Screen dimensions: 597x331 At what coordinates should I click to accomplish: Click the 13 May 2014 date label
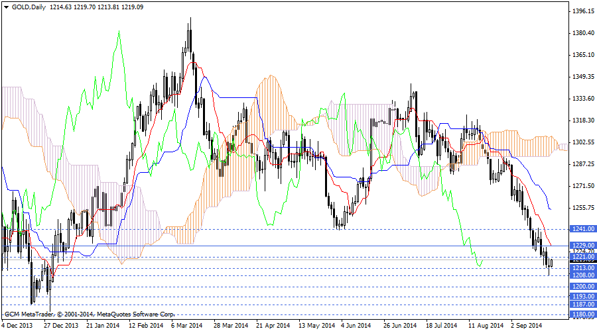317,326
